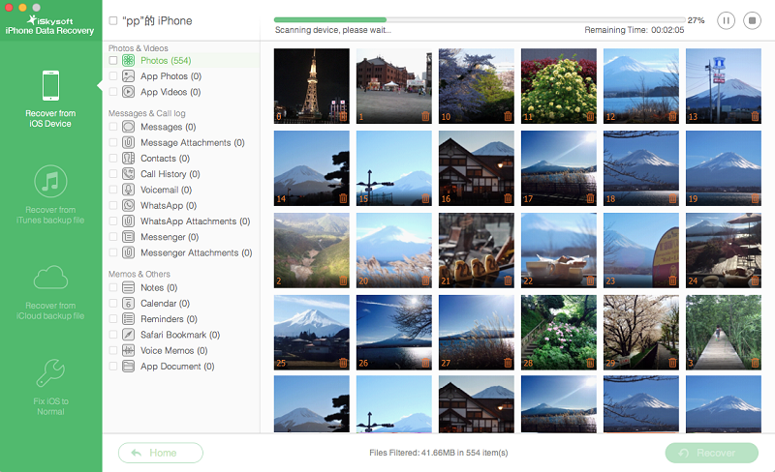Click the Messenger icon
This screenshot has height=472, width=775.
128,237
